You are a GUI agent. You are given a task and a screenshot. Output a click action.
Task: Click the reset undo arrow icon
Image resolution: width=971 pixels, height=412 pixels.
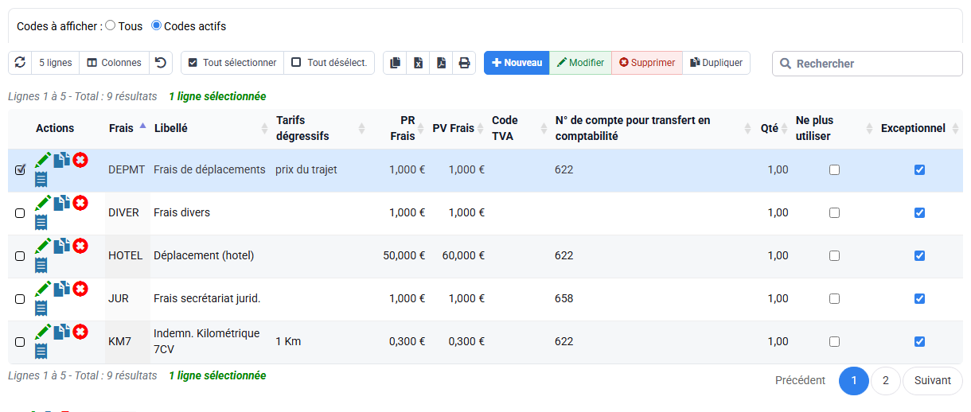tap(161, 63)
